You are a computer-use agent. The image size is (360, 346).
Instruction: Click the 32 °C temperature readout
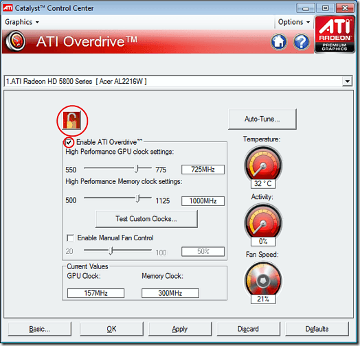click(263, 183)
